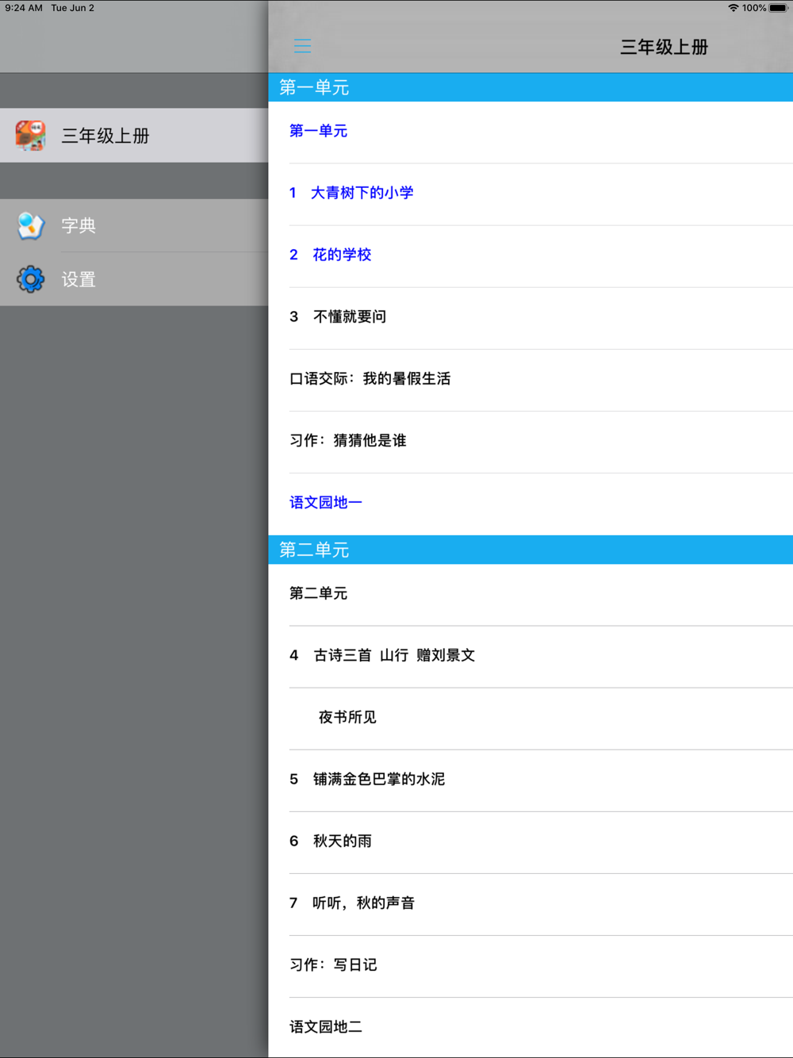This screenshot has width=793, height=1058.
Task: Open lesson 6 秋天的雨
Action: click(x=531, y=842)
